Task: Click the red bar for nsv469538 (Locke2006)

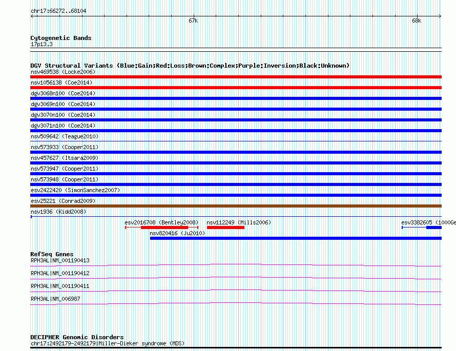Action: point(236,77)
